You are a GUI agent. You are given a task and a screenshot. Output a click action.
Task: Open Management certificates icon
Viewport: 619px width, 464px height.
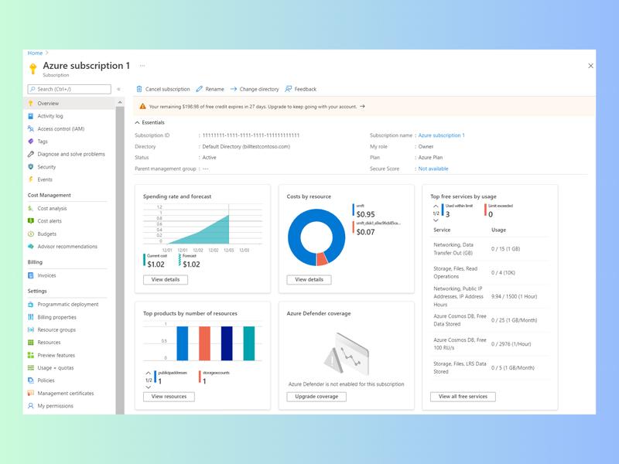click(x=31, y=393)
